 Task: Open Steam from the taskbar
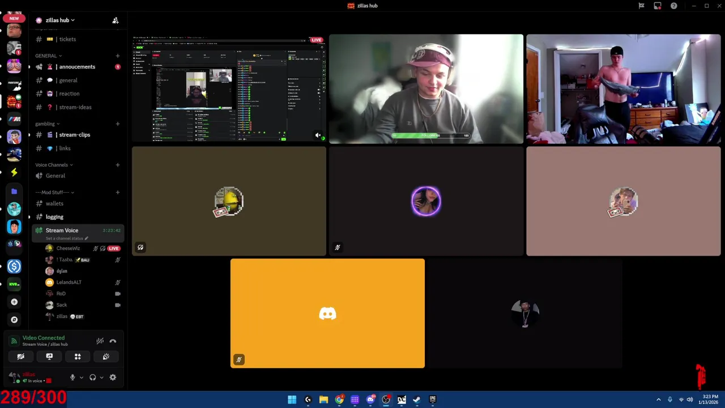tap(417, 399)
